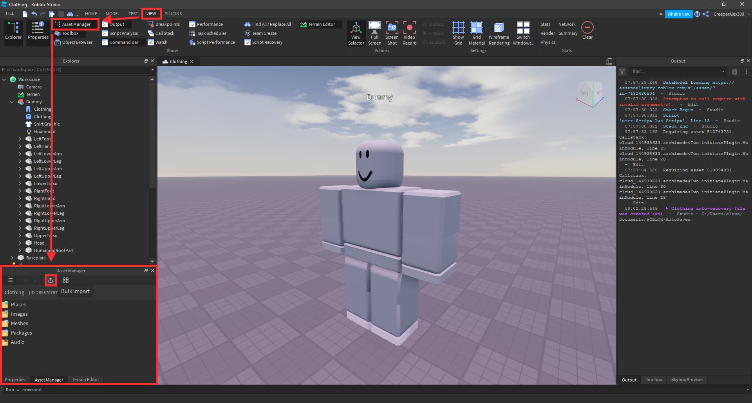Viewport: 752px width, 403px height.
Task: Take a Screen Shot
Action: coord(392,32)
